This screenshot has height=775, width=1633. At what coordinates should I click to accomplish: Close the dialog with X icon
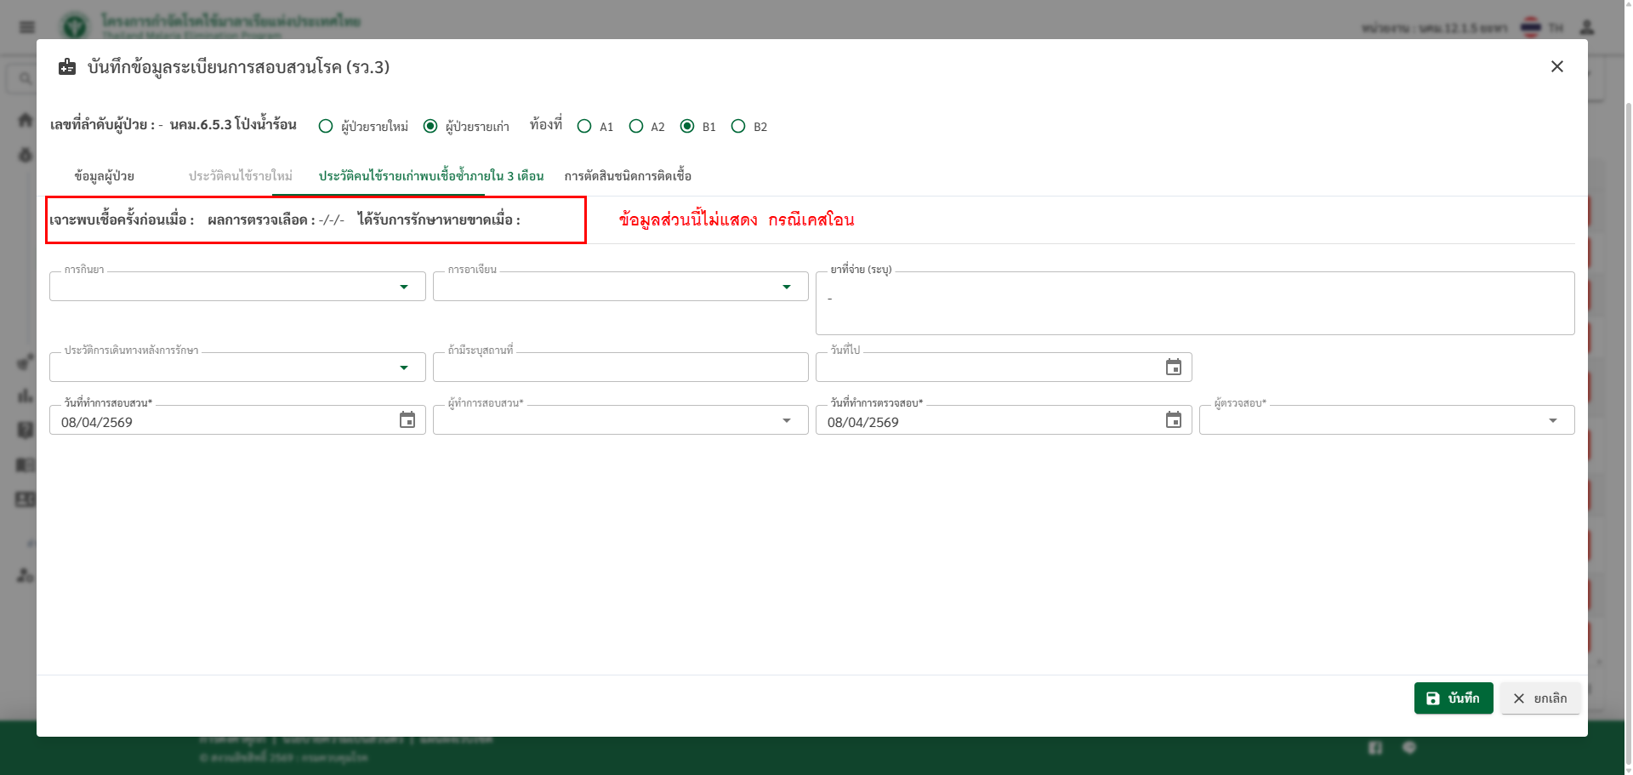coord(1556,66)
